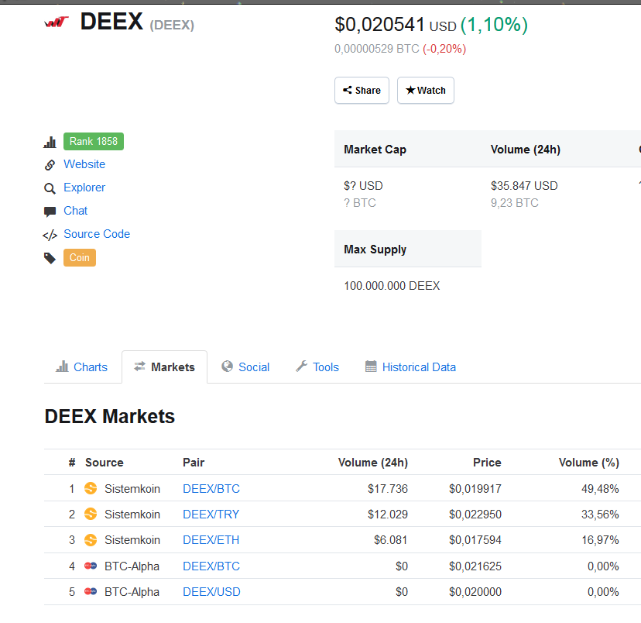Click the $0,017594 price cell

tap(475, 540)
